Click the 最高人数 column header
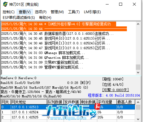Screen dimensions: 143x122 pyautogui.click(x=126, y=102)
